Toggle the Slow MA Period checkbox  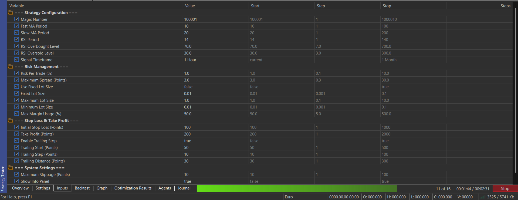click(17, 33)
